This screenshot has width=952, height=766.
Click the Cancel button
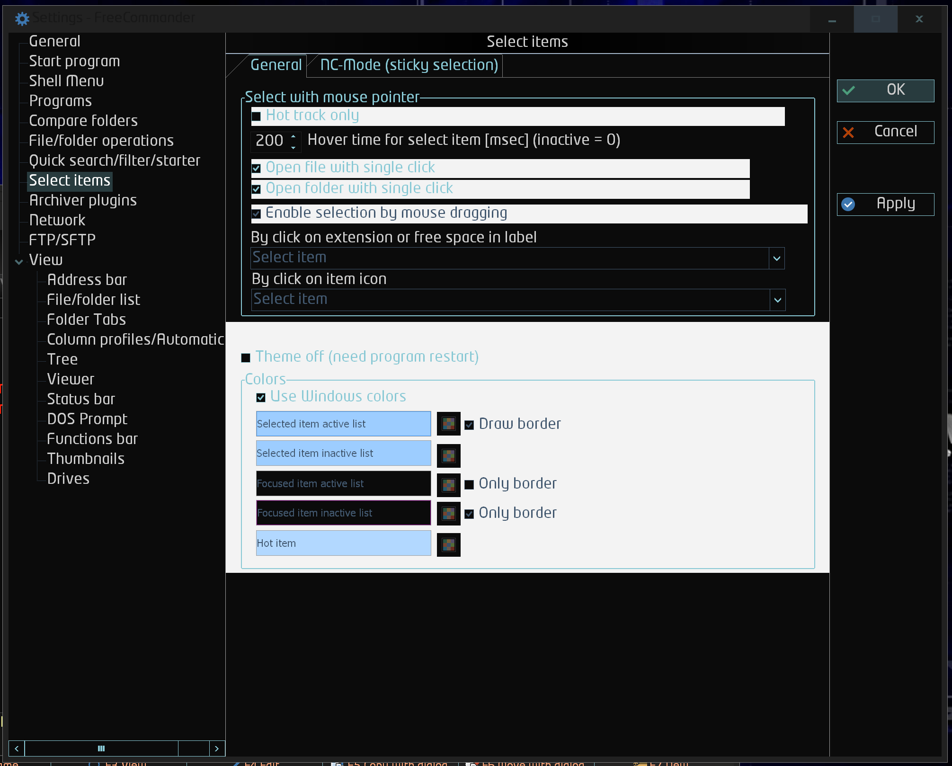click(885, 132)
